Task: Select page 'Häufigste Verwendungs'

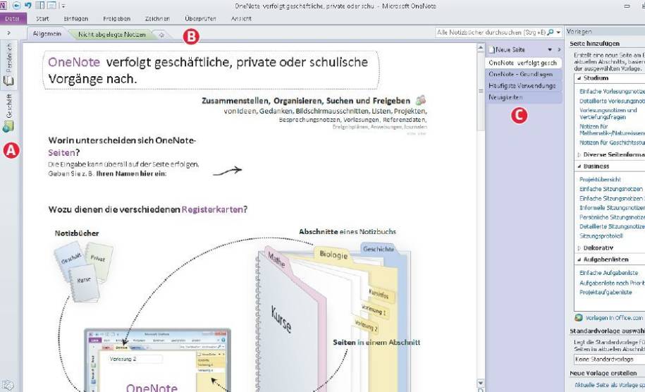Action: [523, 86]
